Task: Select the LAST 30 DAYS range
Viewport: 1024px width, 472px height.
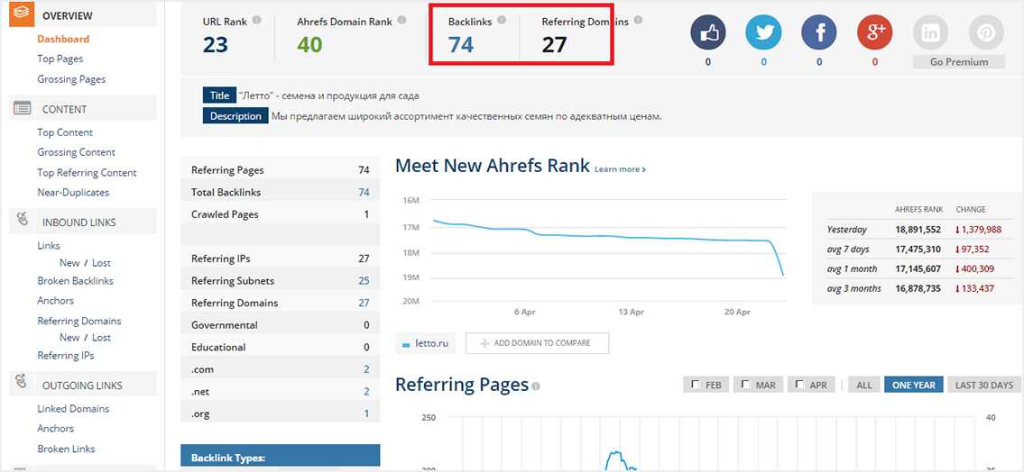Action: pos(983,385)
